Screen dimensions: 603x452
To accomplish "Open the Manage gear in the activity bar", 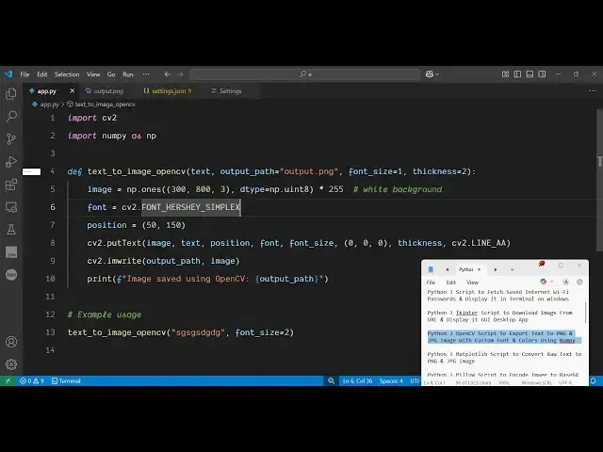I will [11, 364].
